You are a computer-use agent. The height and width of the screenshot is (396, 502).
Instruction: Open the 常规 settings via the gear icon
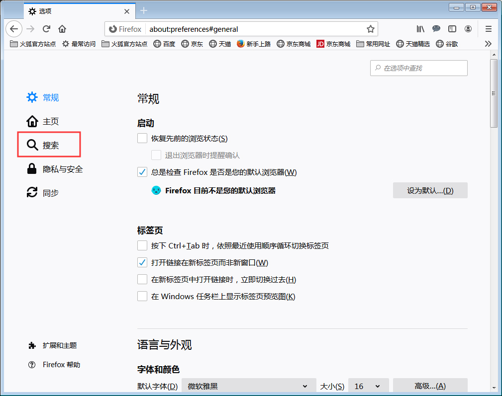point(31,97)
